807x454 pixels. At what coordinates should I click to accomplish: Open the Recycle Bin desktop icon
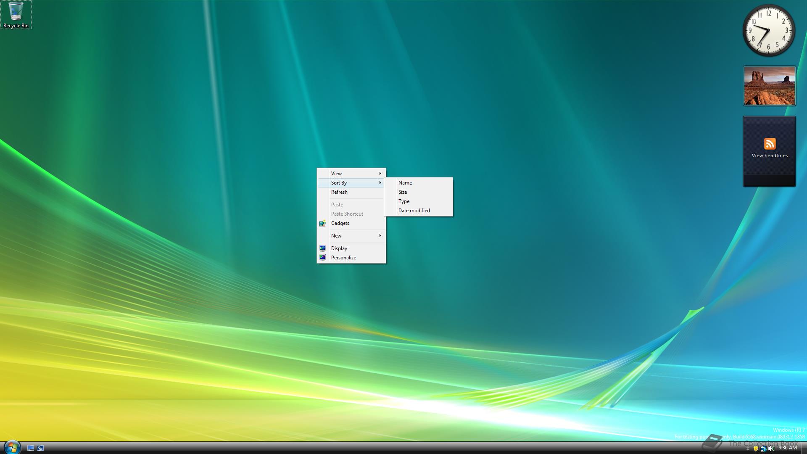[x=16, y=15]
